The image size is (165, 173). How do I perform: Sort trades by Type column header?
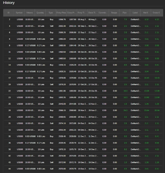[x=51, y=13]
